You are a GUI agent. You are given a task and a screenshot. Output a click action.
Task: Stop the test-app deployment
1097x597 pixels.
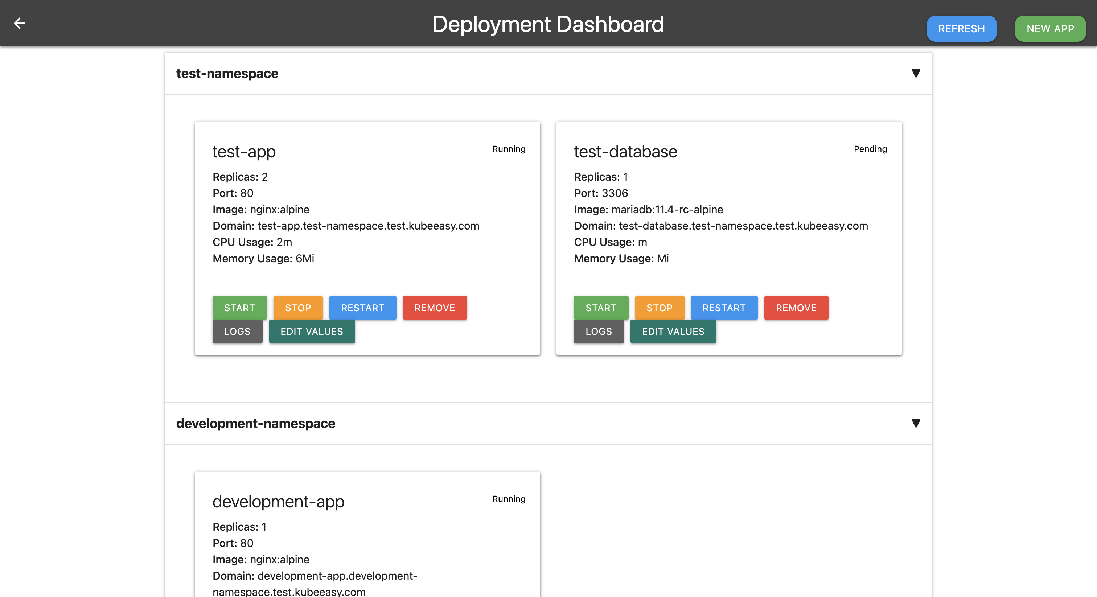click(x=298, y=308)
